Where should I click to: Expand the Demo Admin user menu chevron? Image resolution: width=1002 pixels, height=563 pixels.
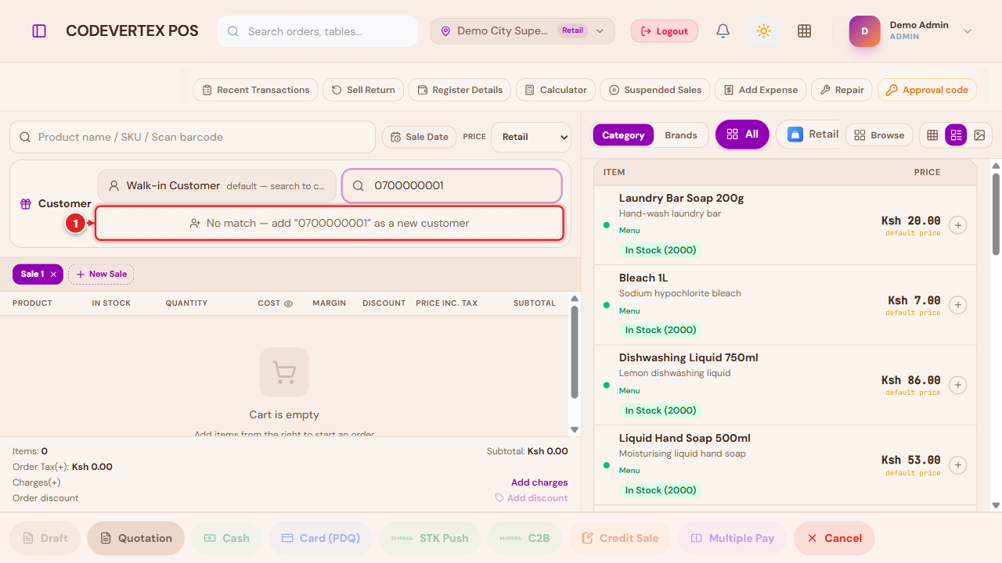[x=968, y=31]
